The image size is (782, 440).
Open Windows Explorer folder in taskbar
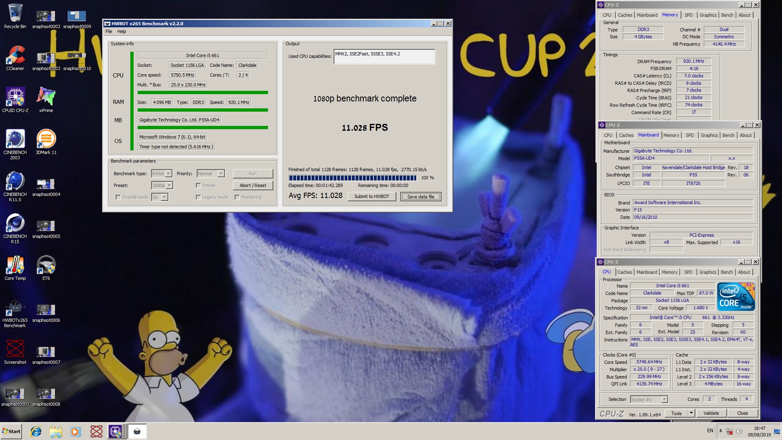coord(56,431)
